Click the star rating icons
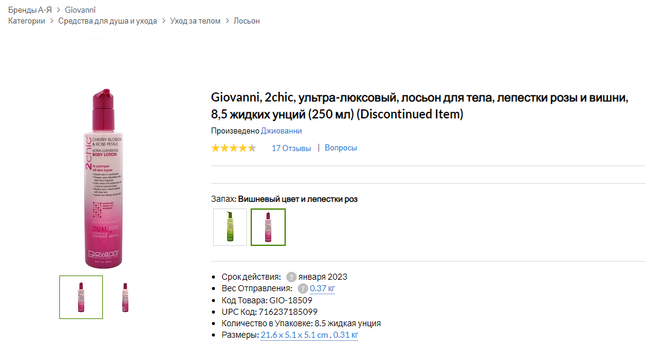The width and height of the screenshot is (649, 348). (x=234, y=148)
